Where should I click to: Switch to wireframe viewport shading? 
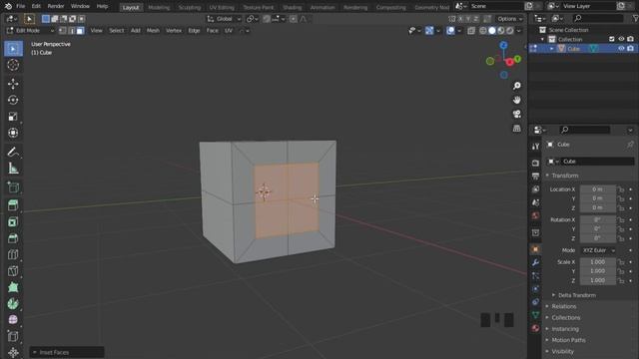click(x=483, y=31)
